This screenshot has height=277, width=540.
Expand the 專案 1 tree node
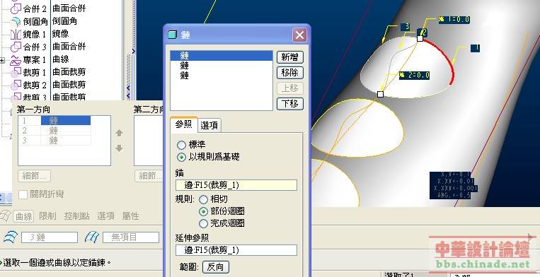click(2, 61)
